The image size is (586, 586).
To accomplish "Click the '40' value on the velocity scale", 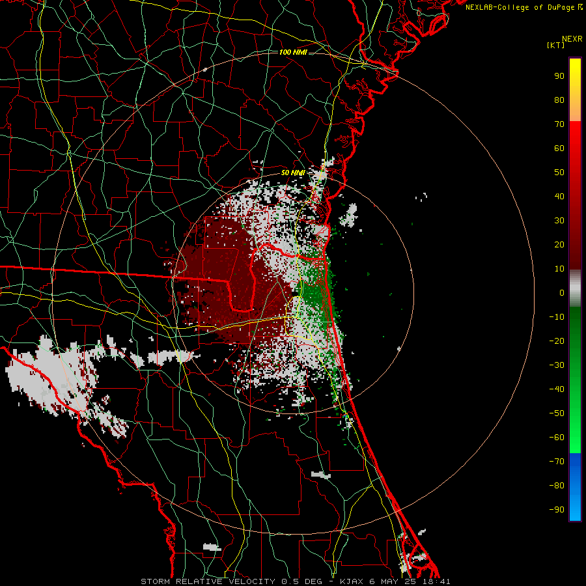I will point(559,197).
